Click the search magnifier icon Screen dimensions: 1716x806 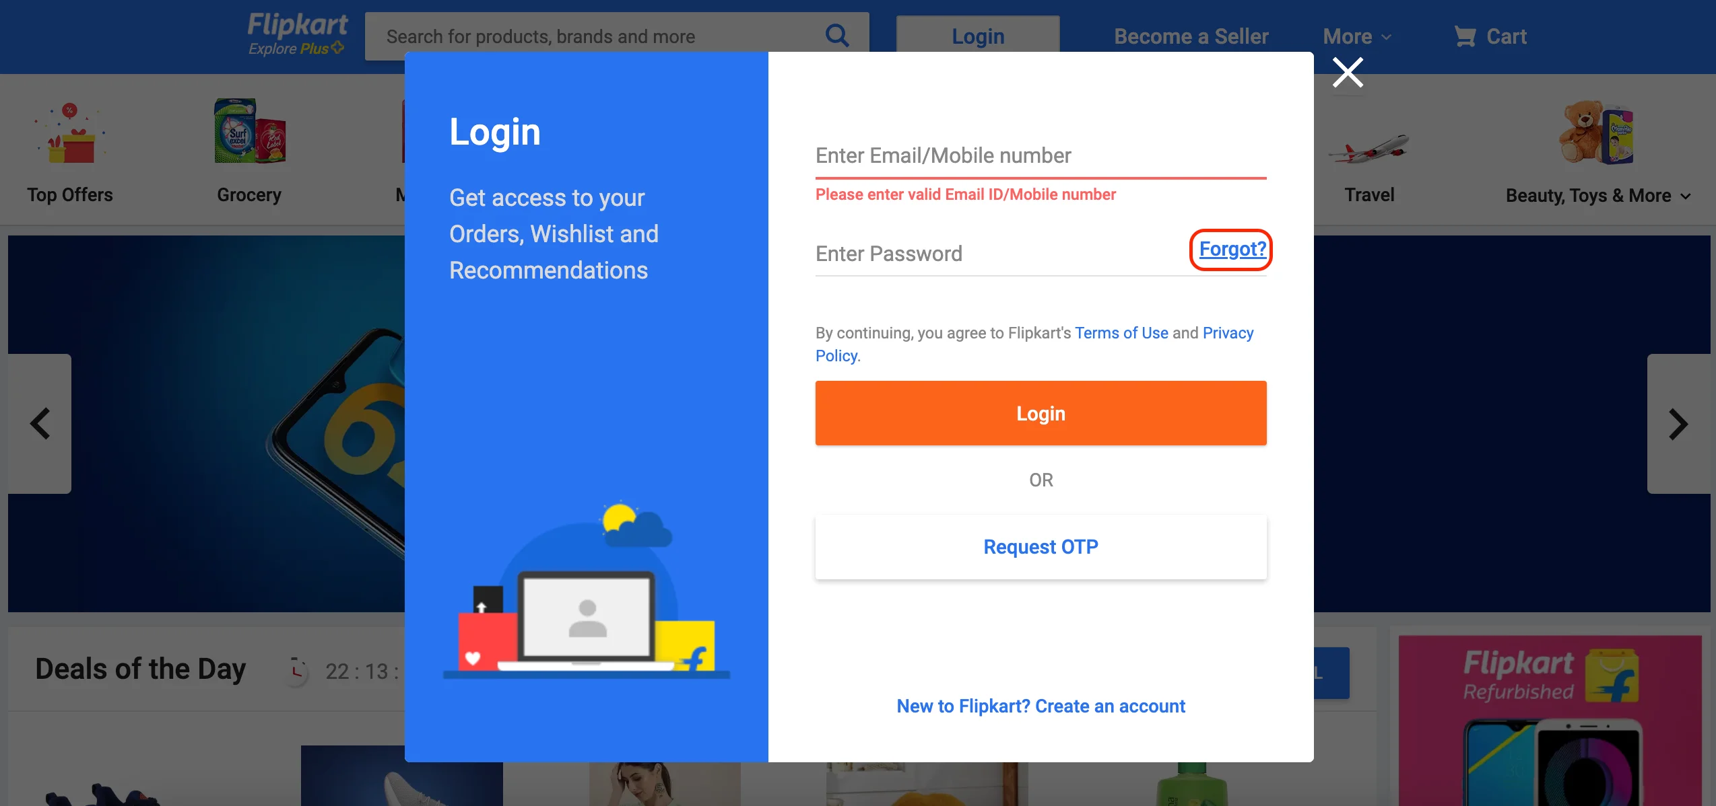pos(837,35)
